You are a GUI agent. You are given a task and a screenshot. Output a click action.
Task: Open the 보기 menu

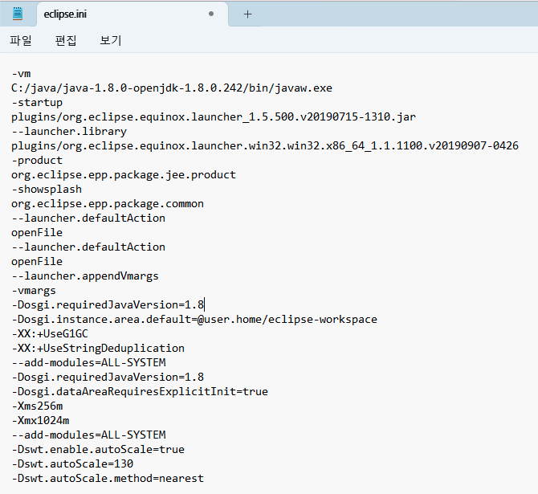[x=111, y=40]
